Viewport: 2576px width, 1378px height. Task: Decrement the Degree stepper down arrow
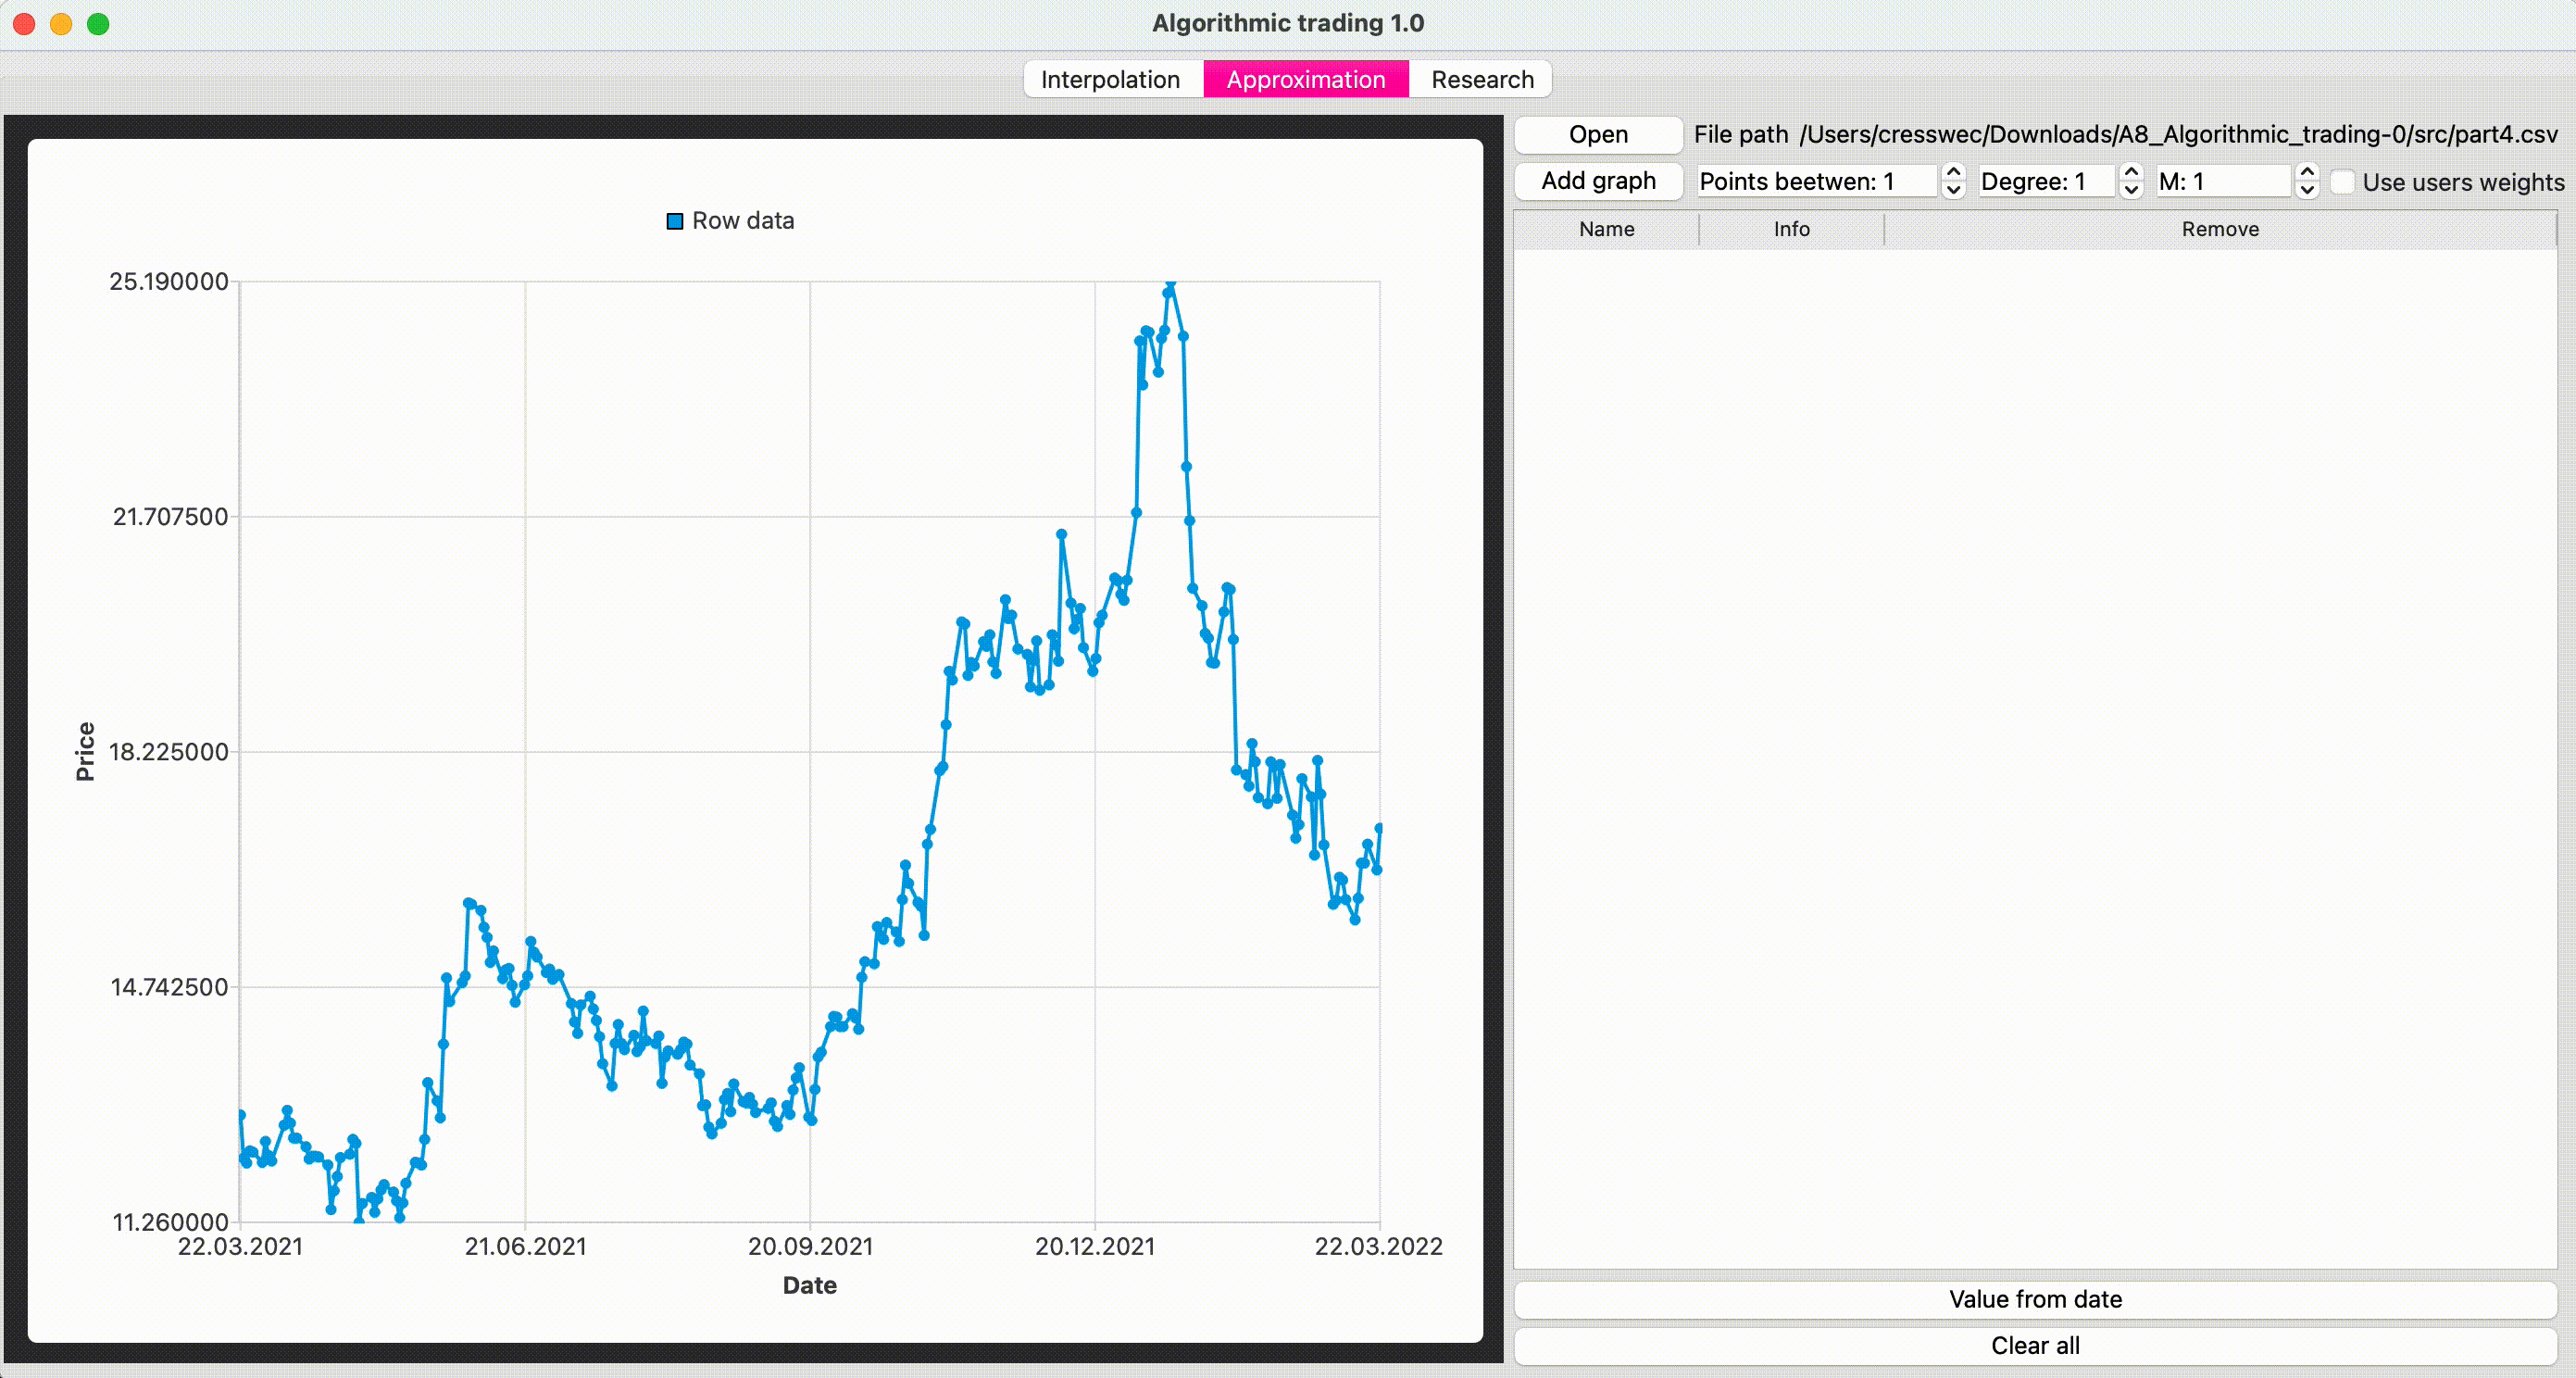point(2131,190)
